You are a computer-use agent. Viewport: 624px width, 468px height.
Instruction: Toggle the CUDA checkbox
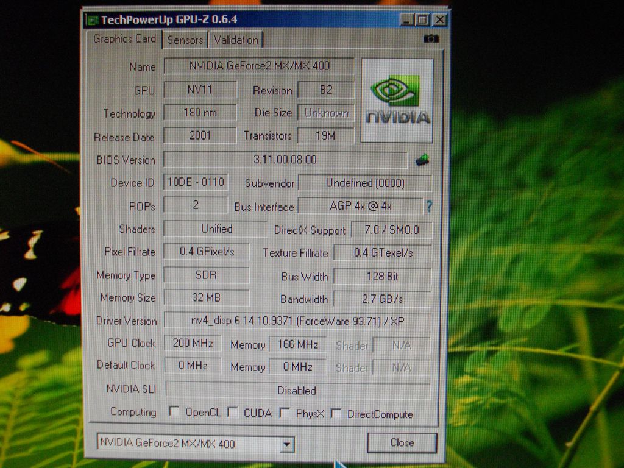pyautogui.click(x=232, y=413)
